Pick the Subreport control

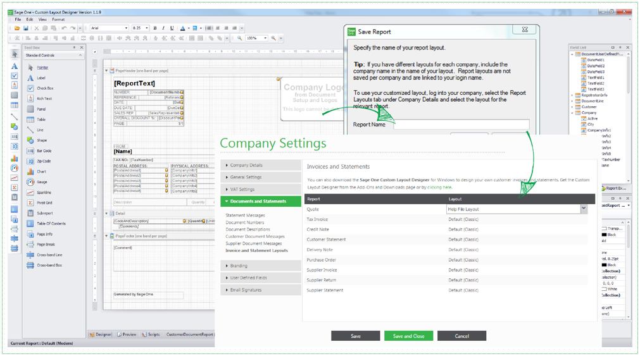pos(40,213)
